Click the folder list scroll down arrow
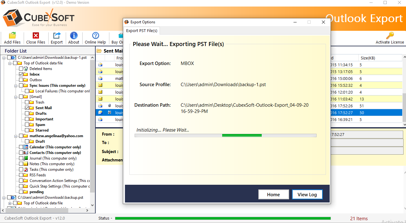The height and width of the screenshot is (223, 406). [x=92, y=205]
